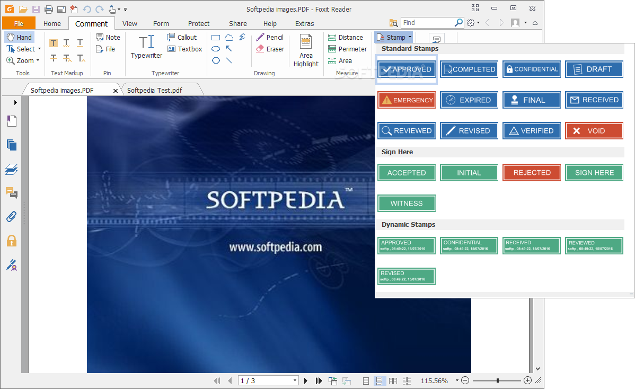The width and height of the screenshot is (635, 389).
Task: Choose the VOID stamp
Action: click(594, 131)
